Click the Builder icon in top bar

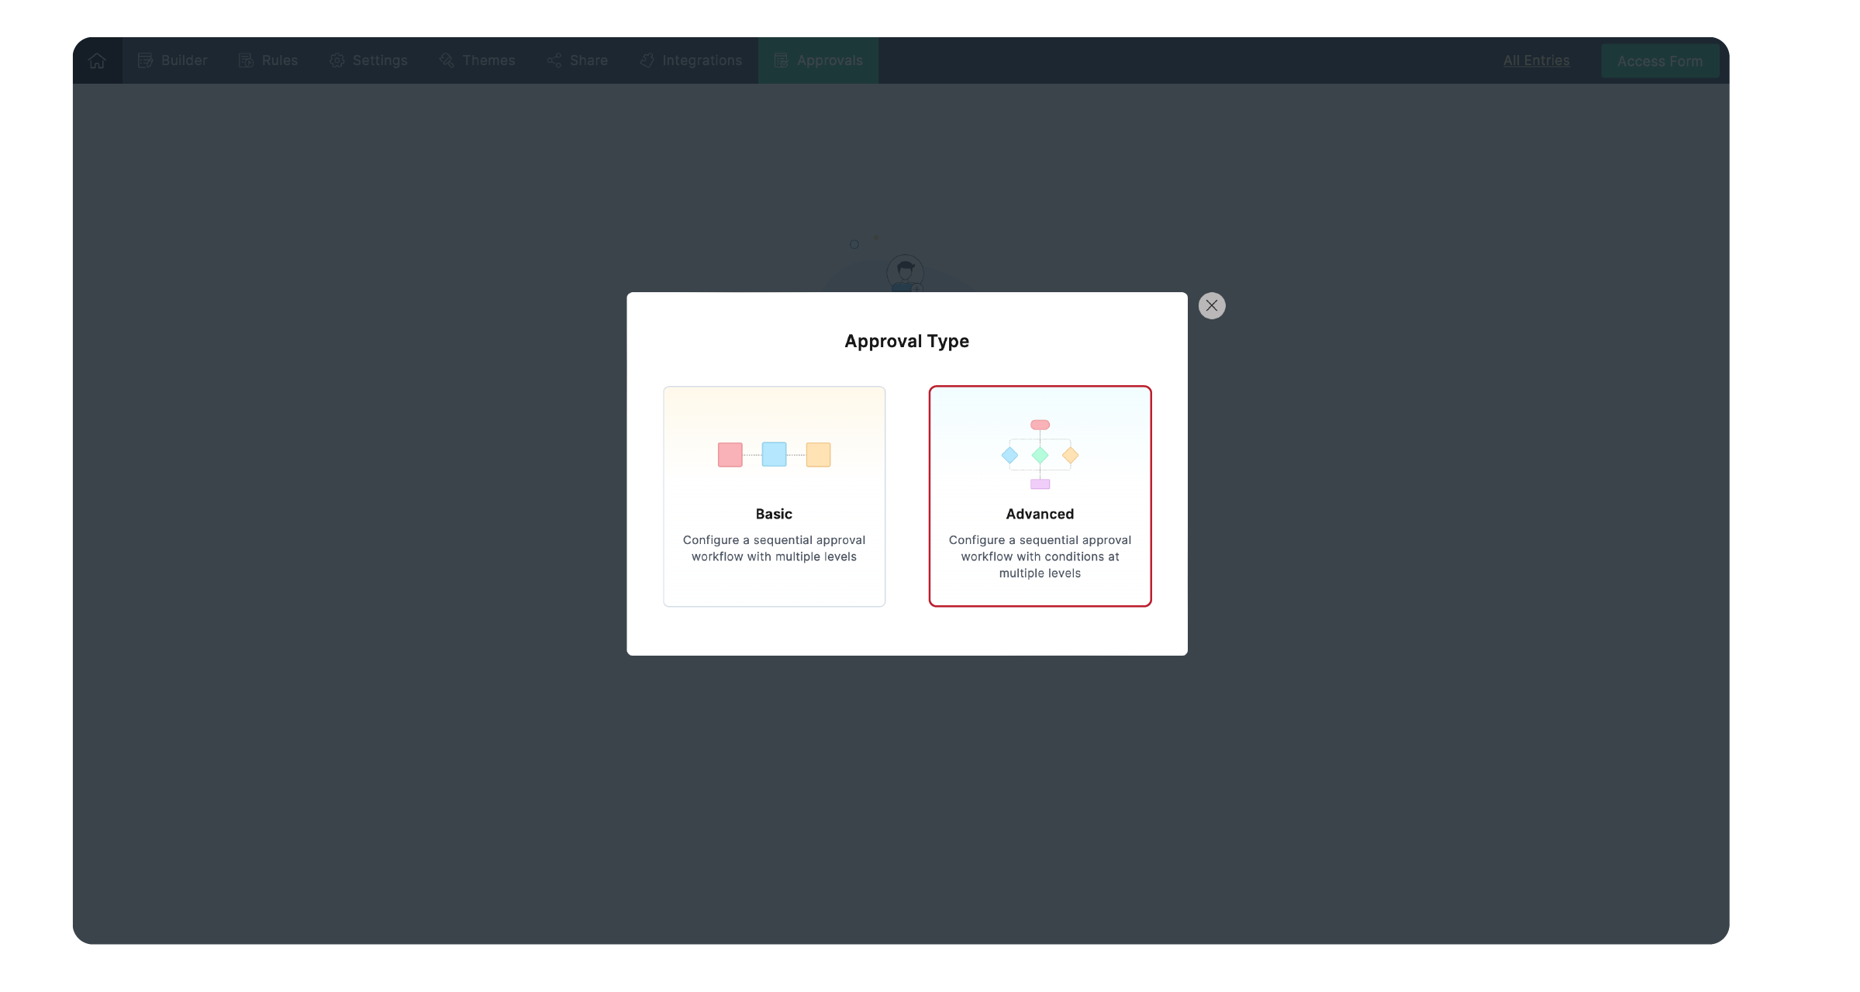pos(145,60)
